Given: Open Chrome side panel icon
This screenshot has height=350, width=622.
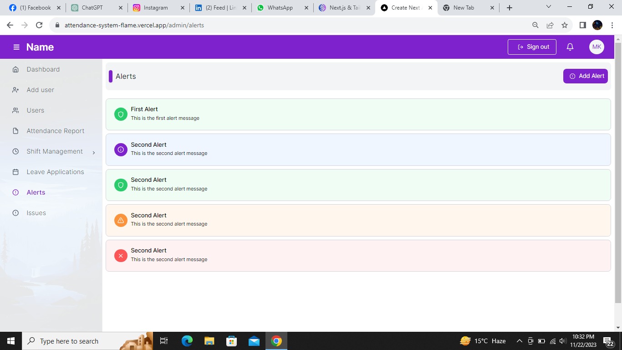Looking at the screenshot, I should pyautogui.click(x=582, y=25).
